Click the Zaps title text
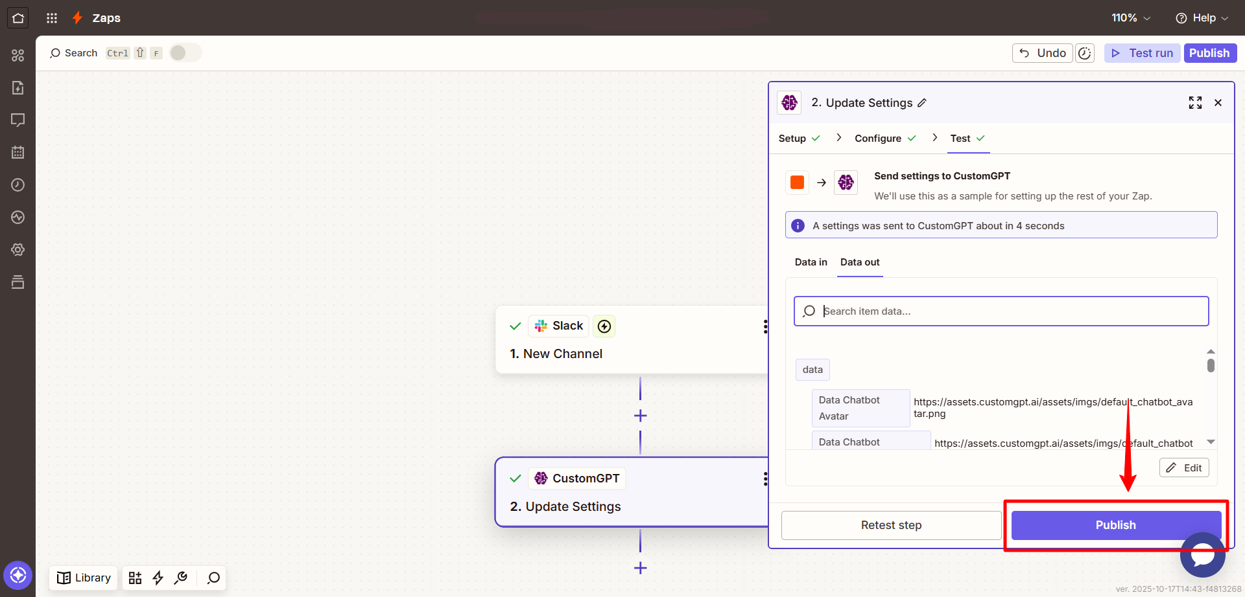The height and width of the screenshot is (597, 1245). [x=106, y=18]
